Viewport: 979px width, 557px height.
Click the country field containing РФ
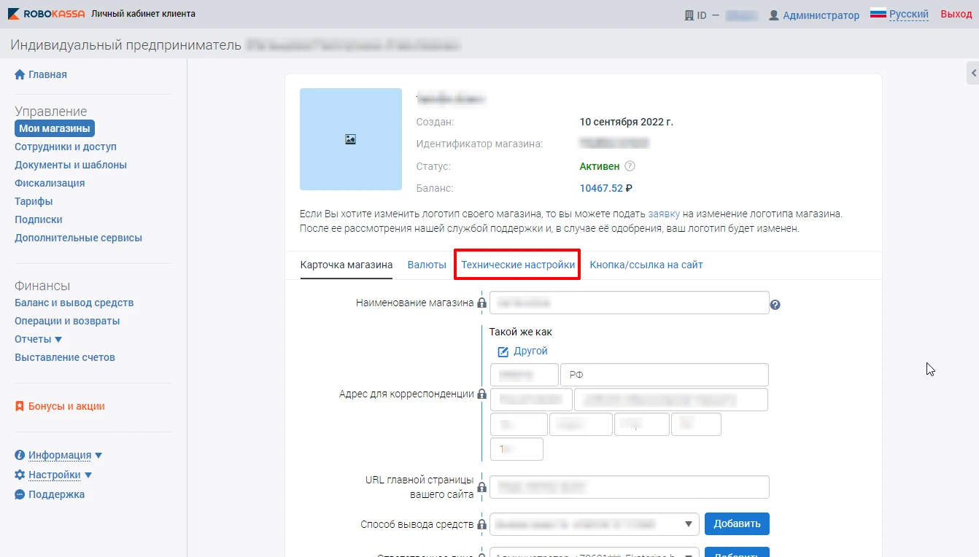tap(664, 375)
